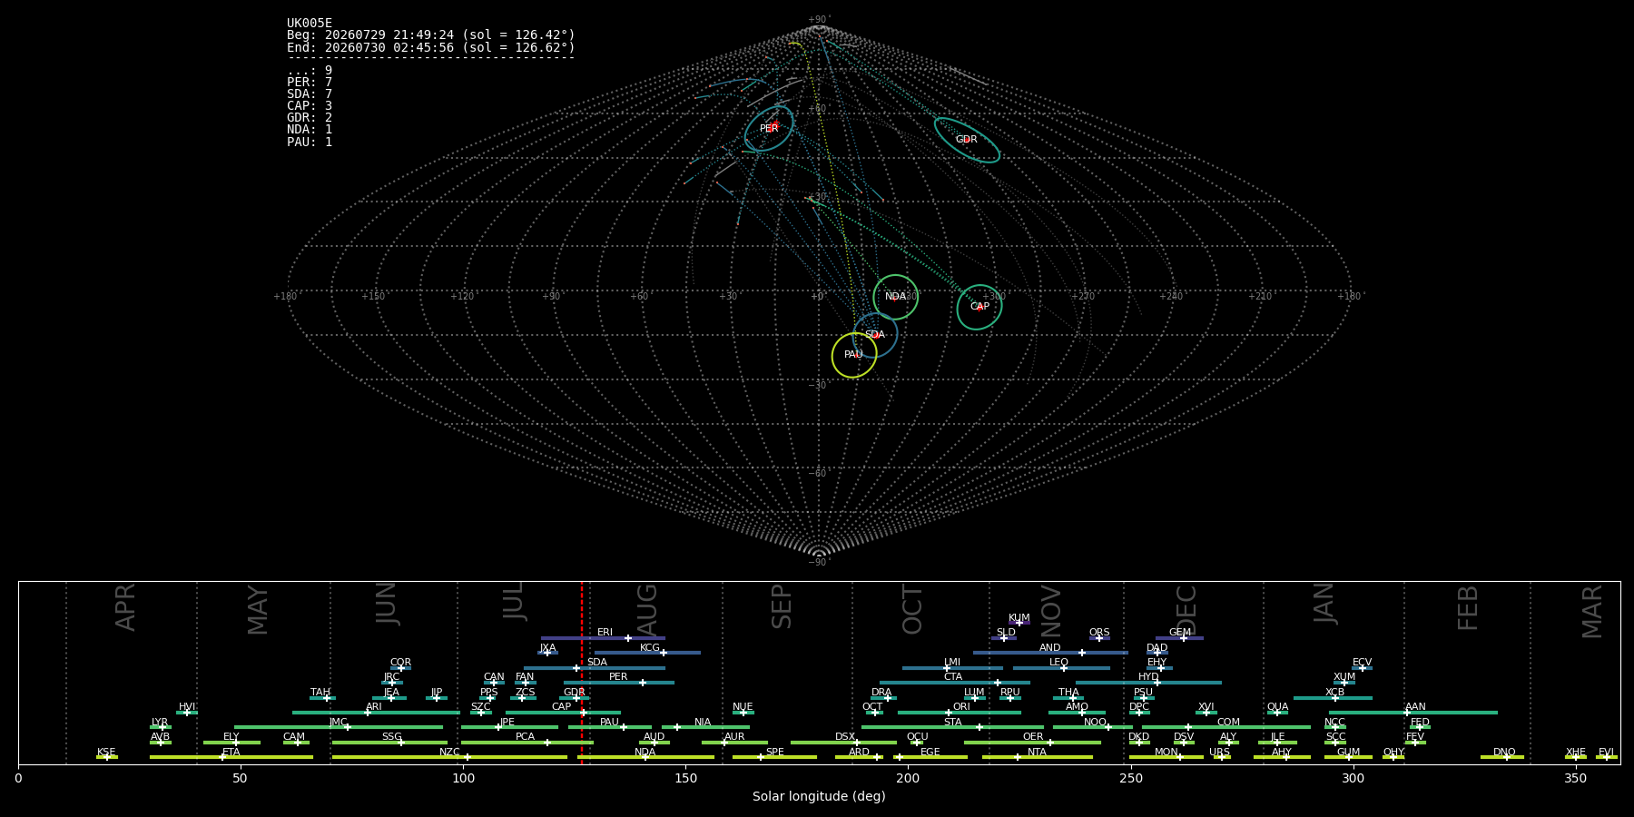Click the APR month label in timeline
This screenshot has height=817, width=1634.
125,607
